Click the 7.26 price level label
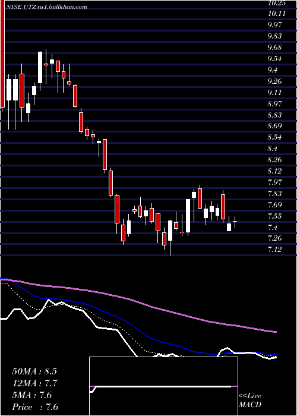297x416 pixels. coord(276,238)
